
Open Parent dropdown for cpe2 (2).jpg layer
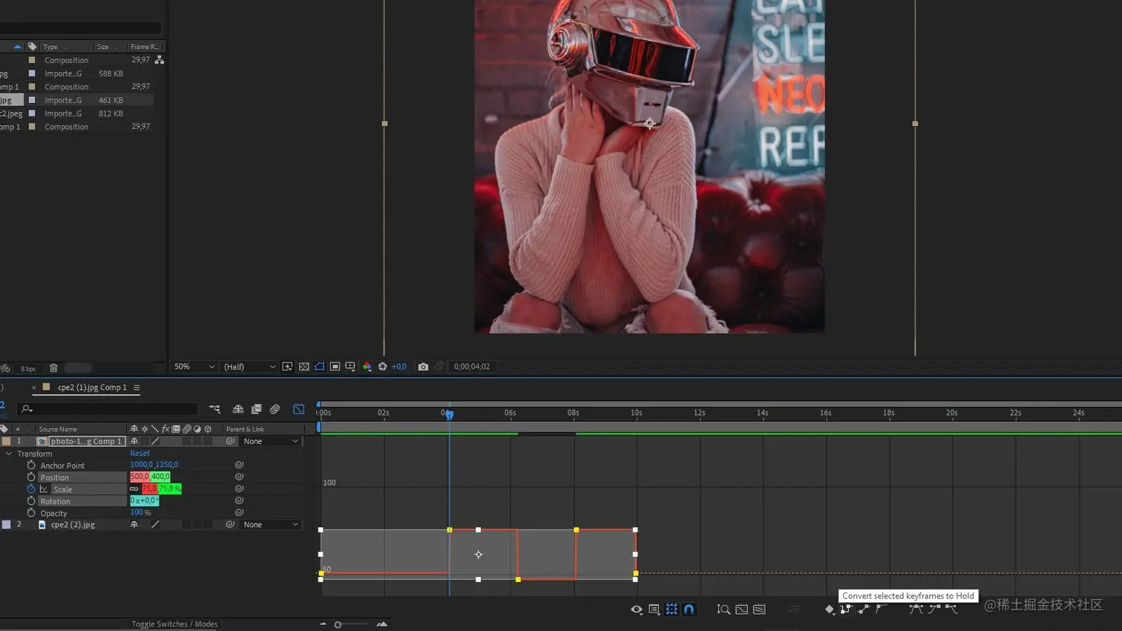[x=271, y=524]
